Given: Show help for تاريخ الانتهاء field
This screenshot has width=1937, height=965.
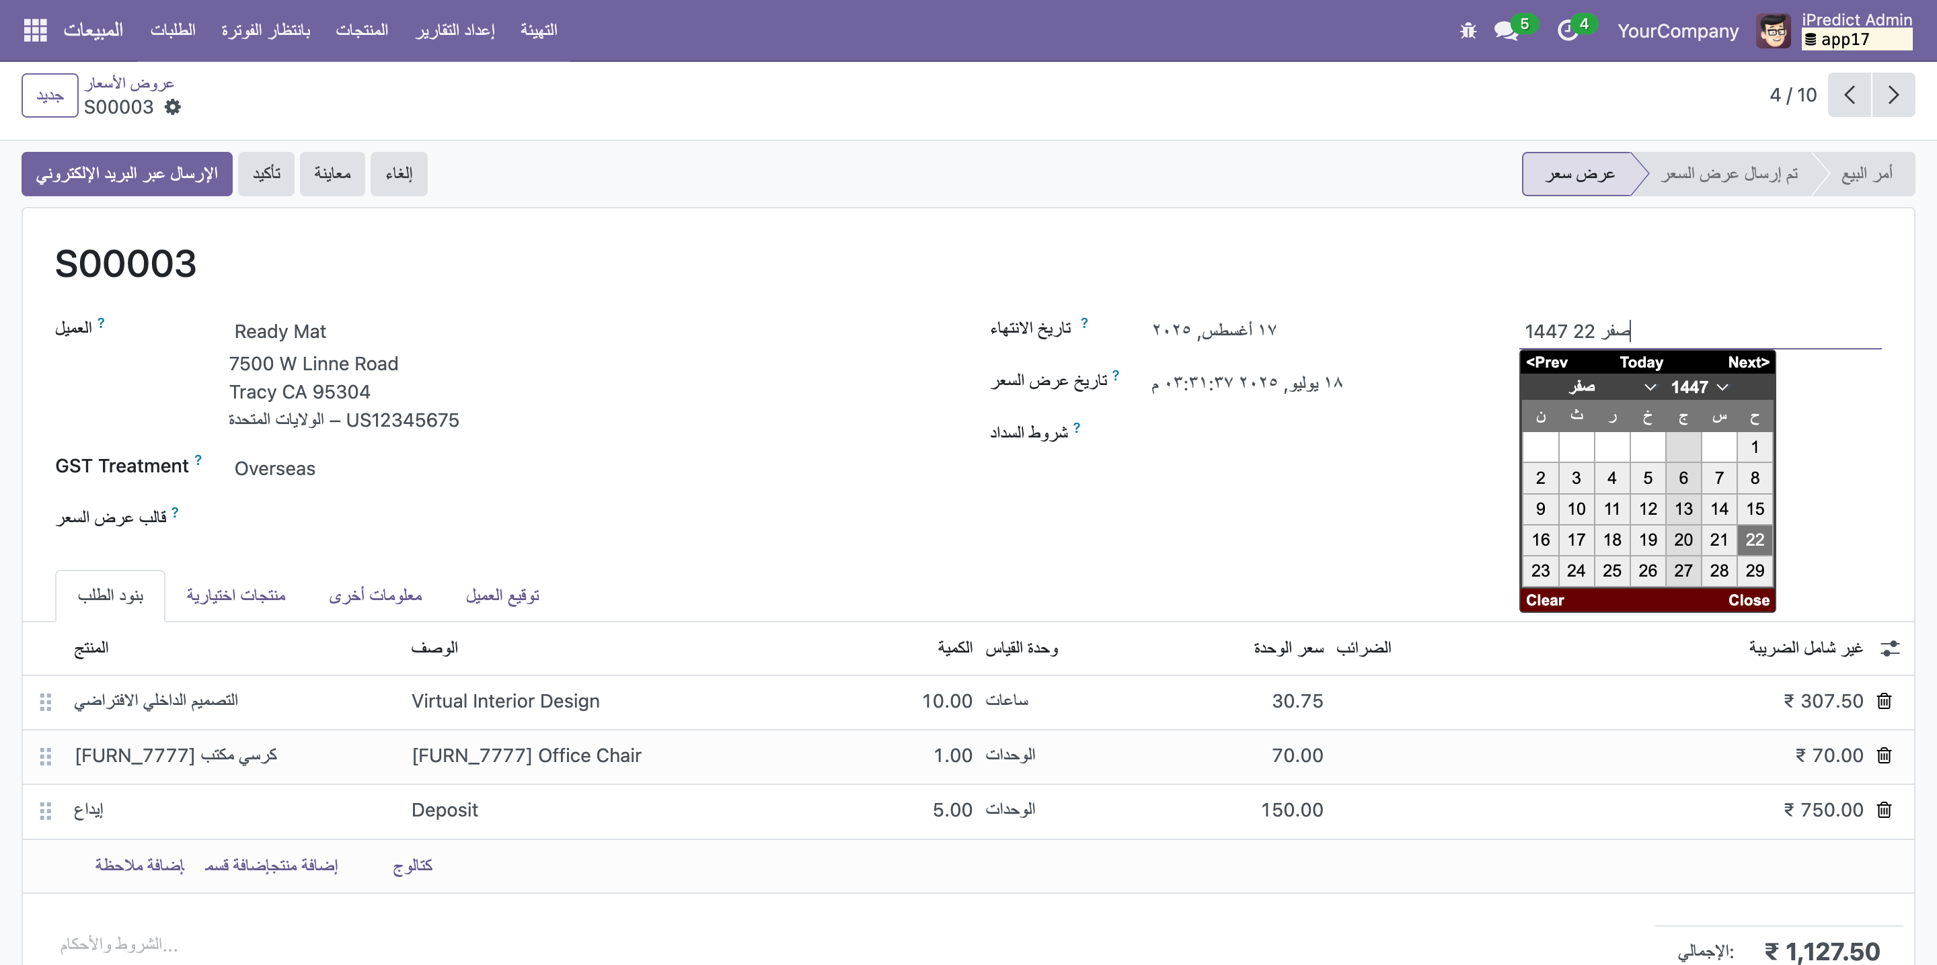Looking at the screenshot, I should click(1084, 323).
